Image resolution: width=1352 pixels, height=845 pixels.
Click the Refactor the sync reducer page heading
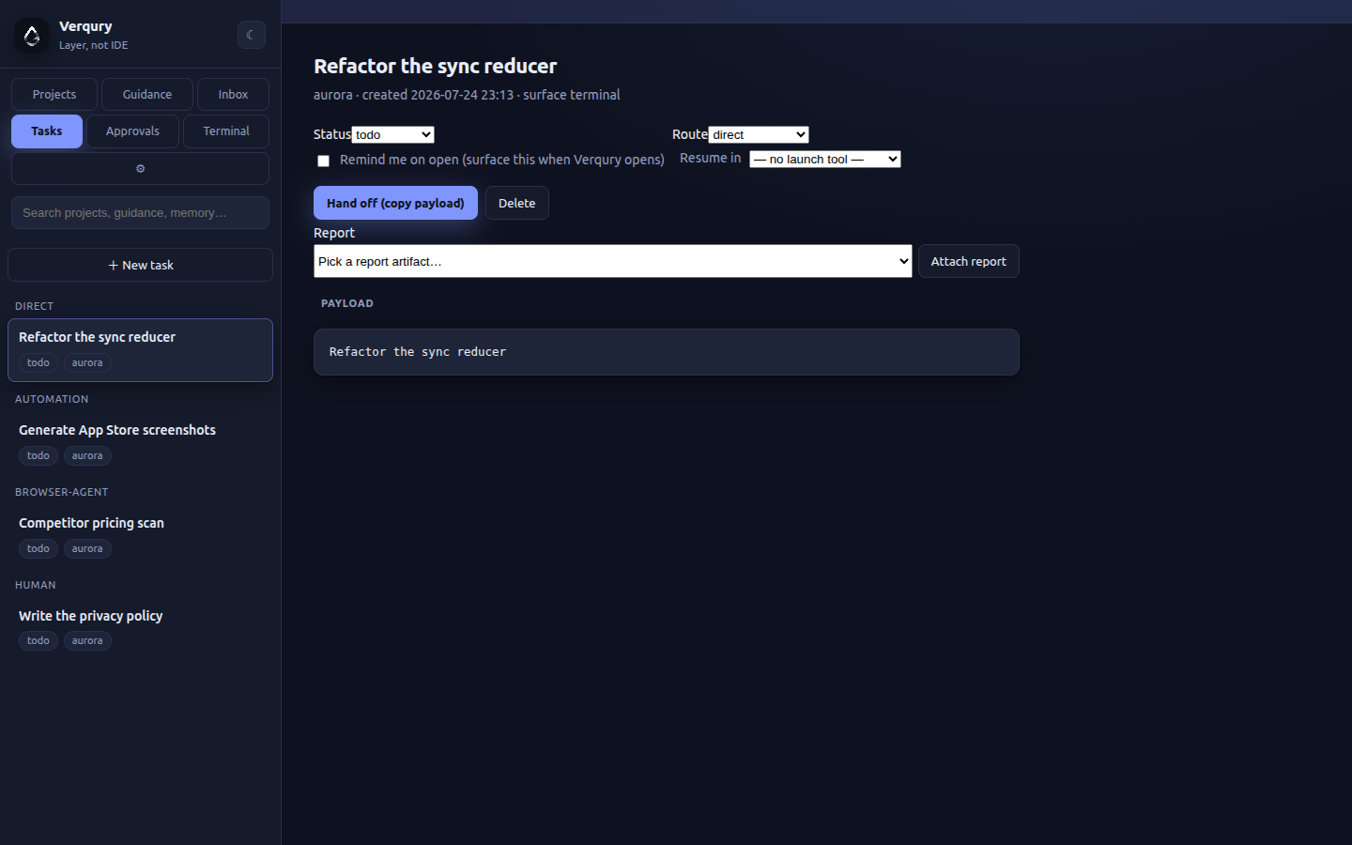[x=435, y=66]
